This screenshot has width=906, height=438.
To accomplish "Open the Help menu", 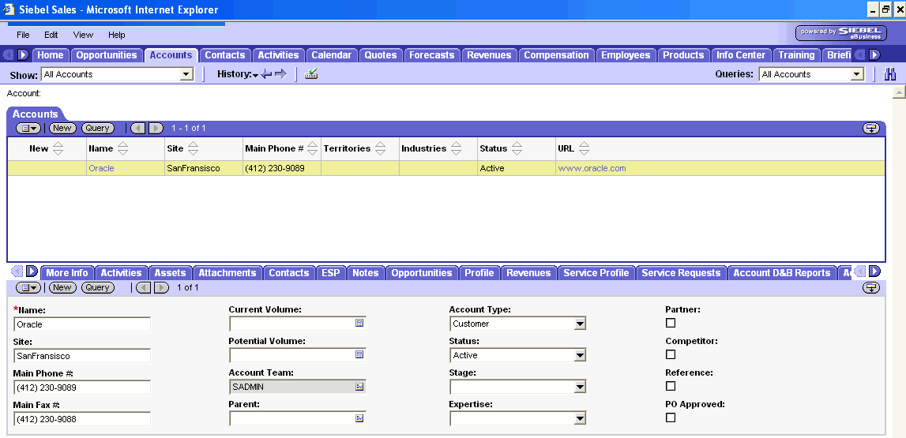I will 117,35.
